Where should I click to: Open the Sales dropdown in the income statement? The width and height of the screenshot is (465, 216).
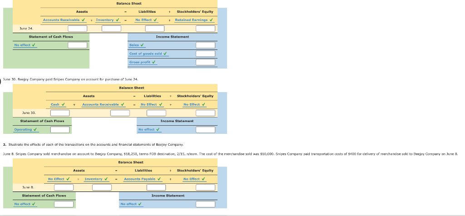tap(137, 45)
